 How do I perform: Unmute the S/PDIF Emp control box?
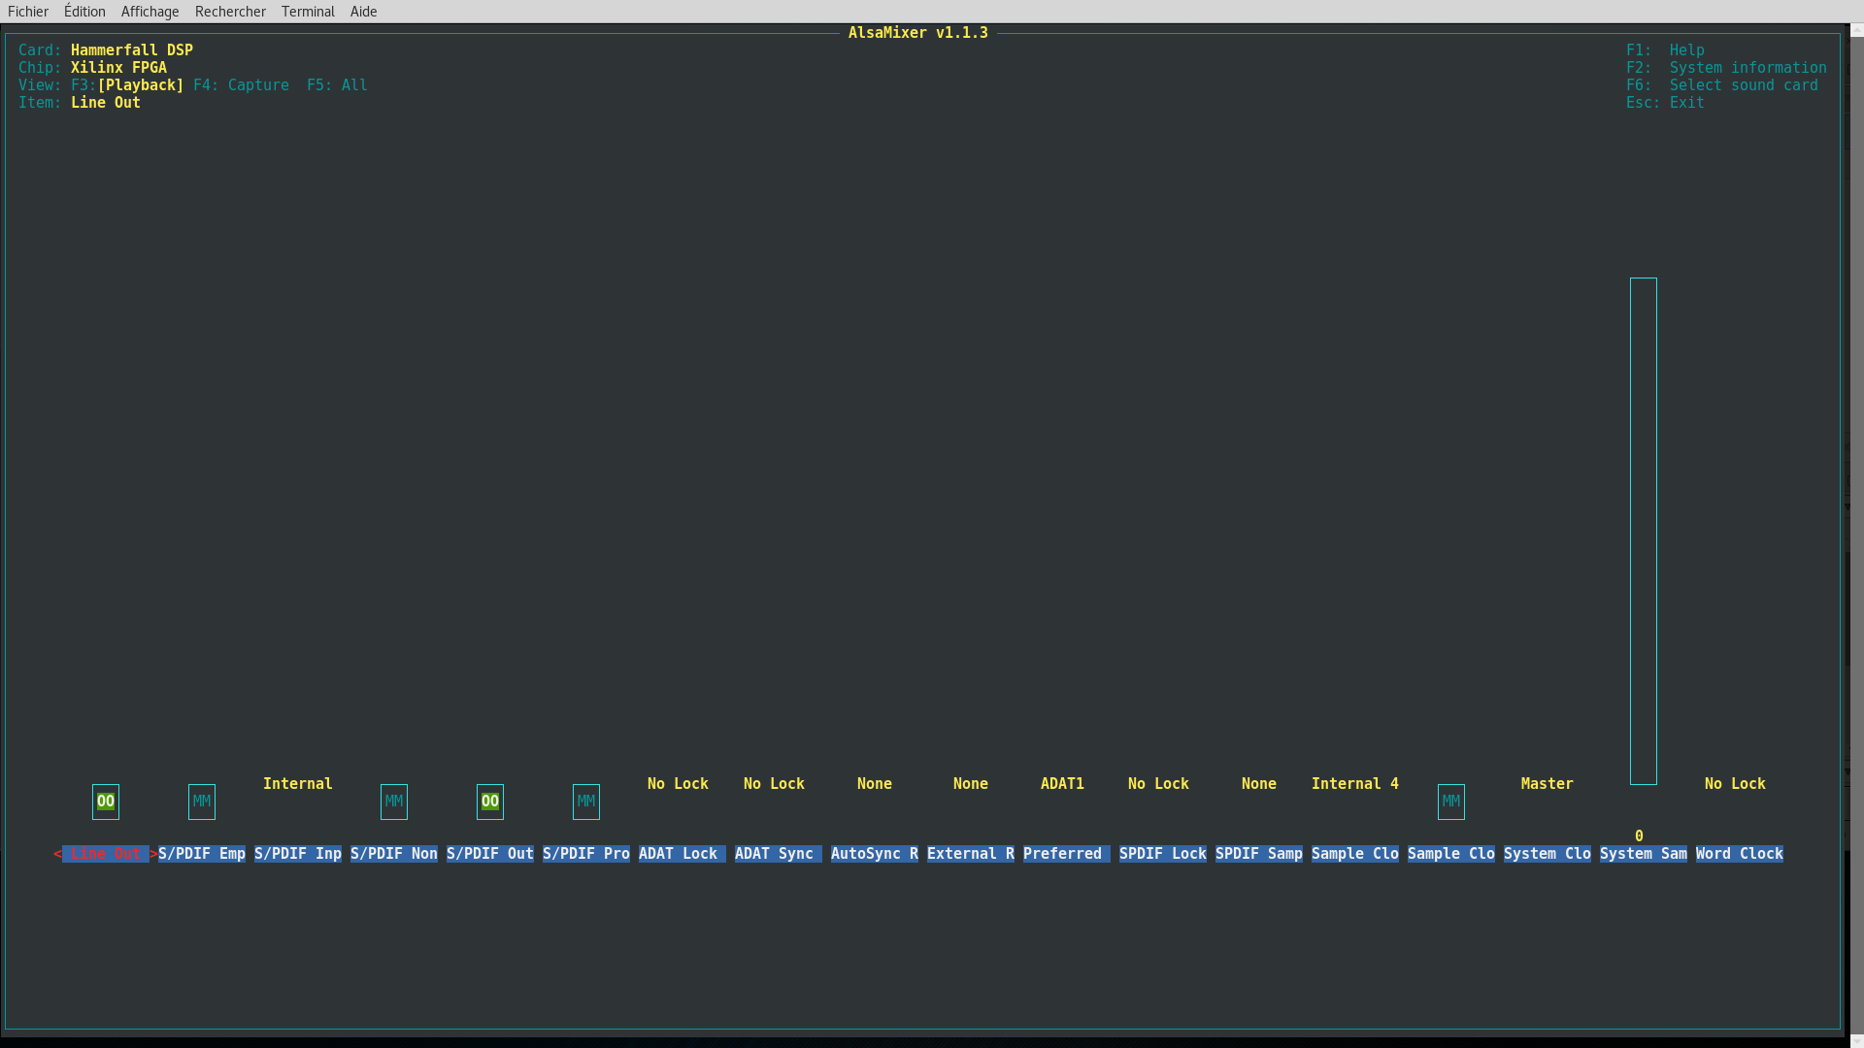[202, 802]
